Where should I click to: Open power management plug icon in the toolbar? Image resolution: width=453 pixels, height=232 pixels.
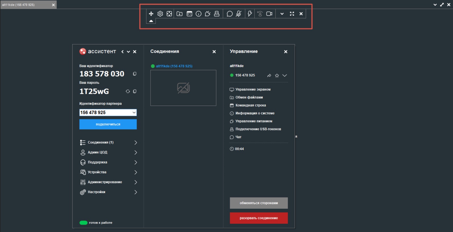click(x=208, y=14)
